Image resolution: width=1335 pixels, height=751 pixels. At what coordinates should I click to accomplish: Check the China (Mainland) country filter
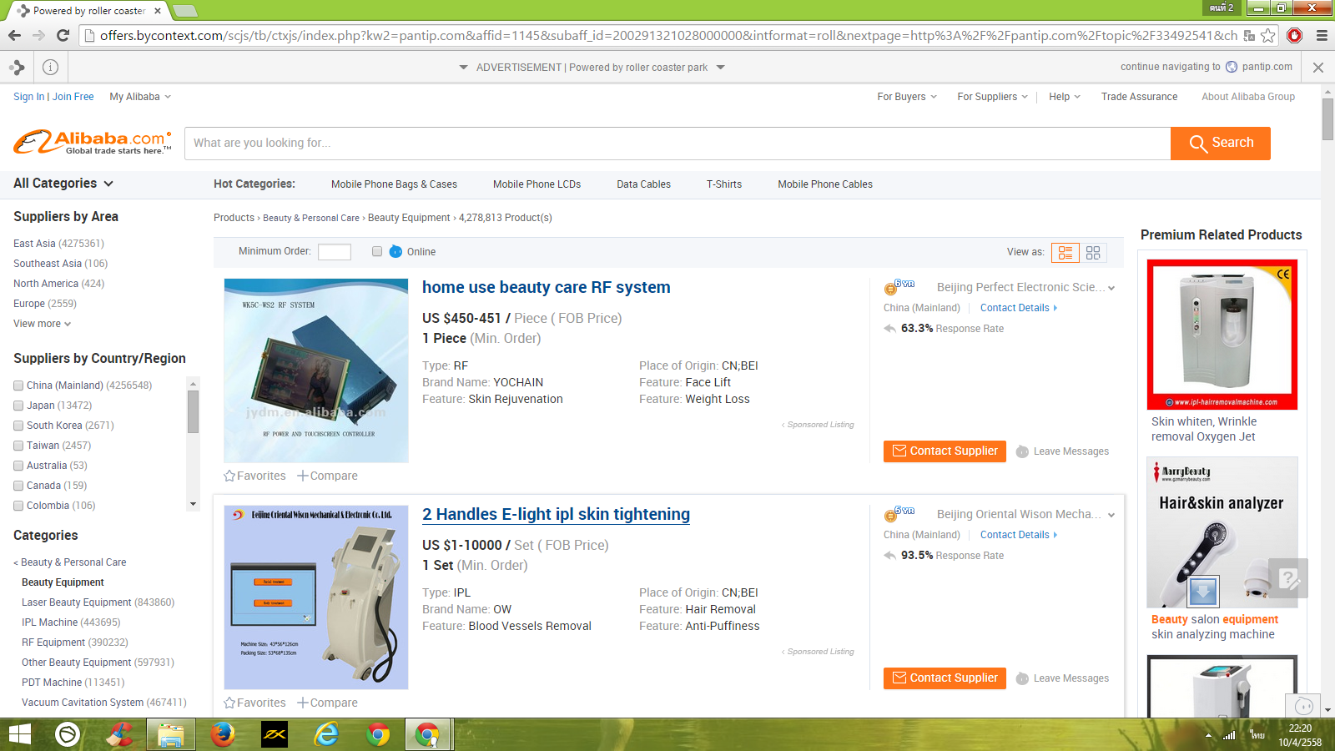coord(18,386)
